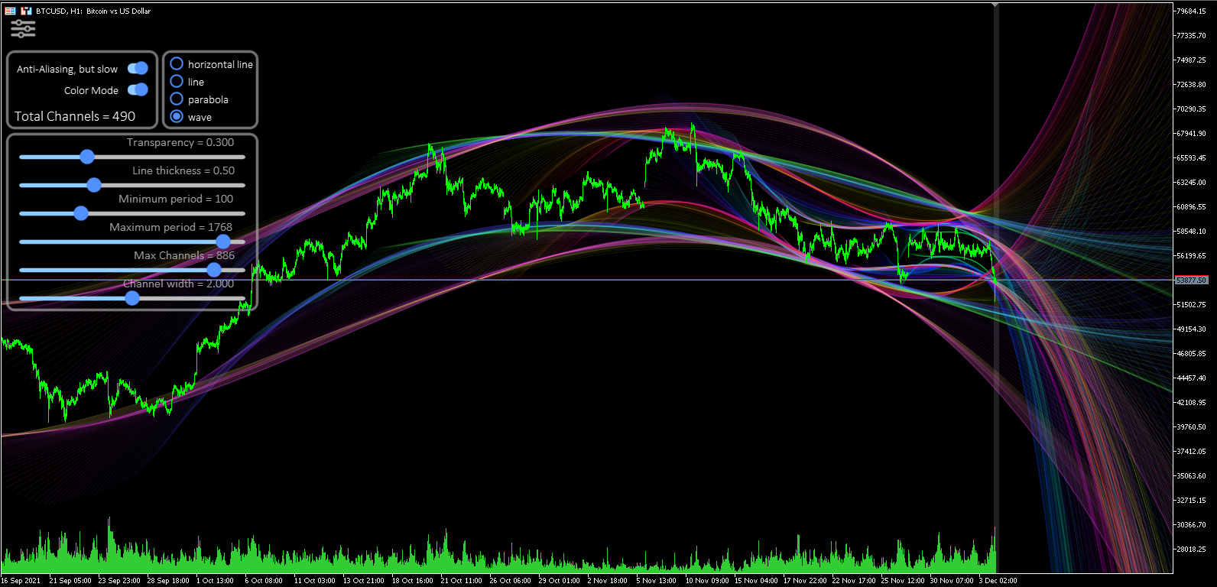Click the Channel width slider handle
The image size is (1217, 587).
[132, 298]
